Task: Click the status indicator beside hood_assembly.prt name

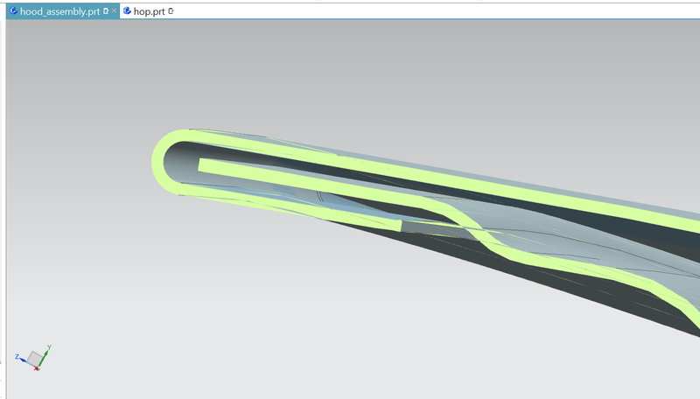Action: click(106, 11)
